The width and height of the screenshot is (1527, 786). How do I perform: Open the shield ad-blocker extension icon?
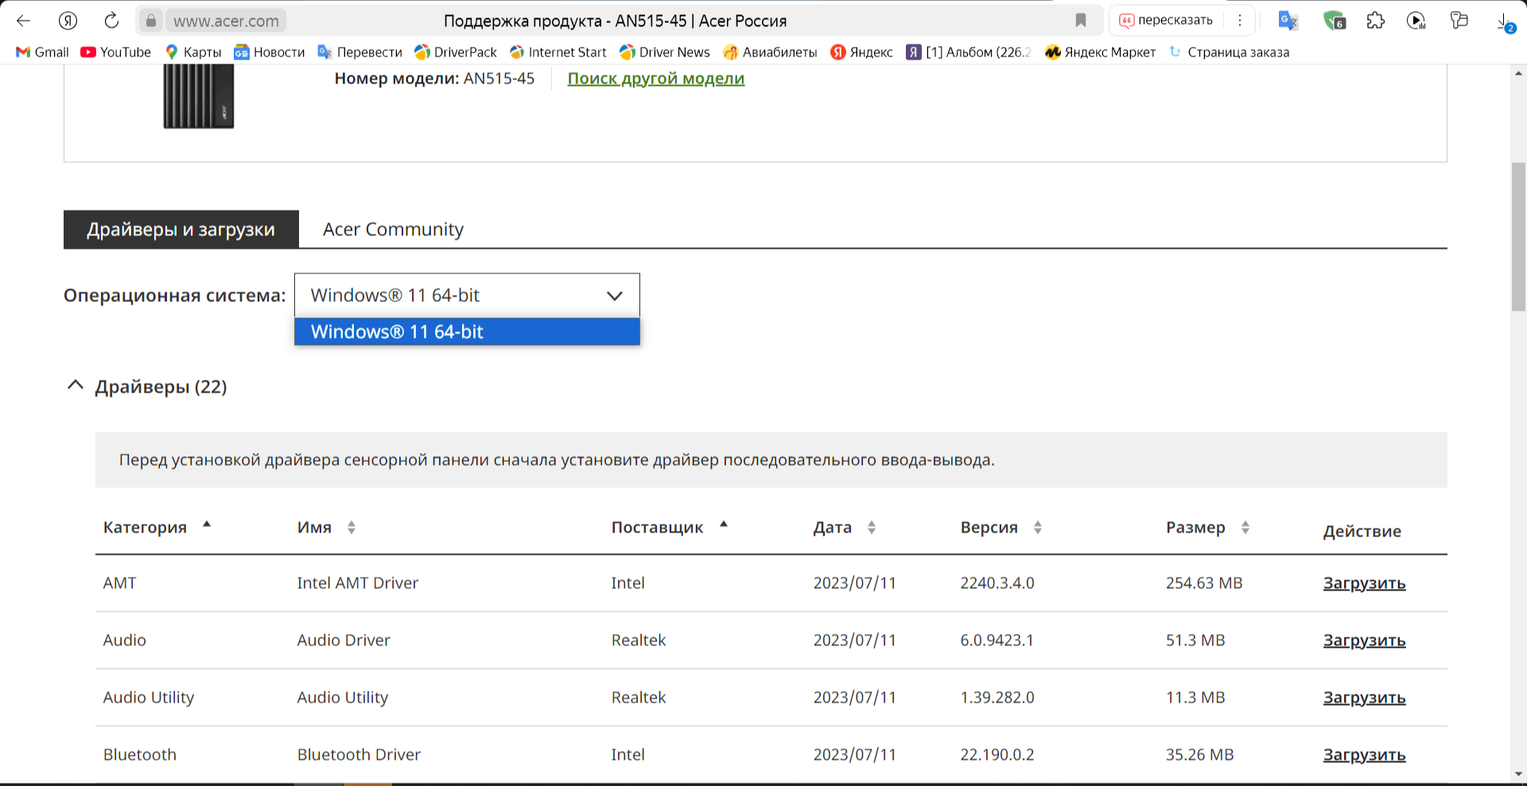click(x=1334, y=21)
